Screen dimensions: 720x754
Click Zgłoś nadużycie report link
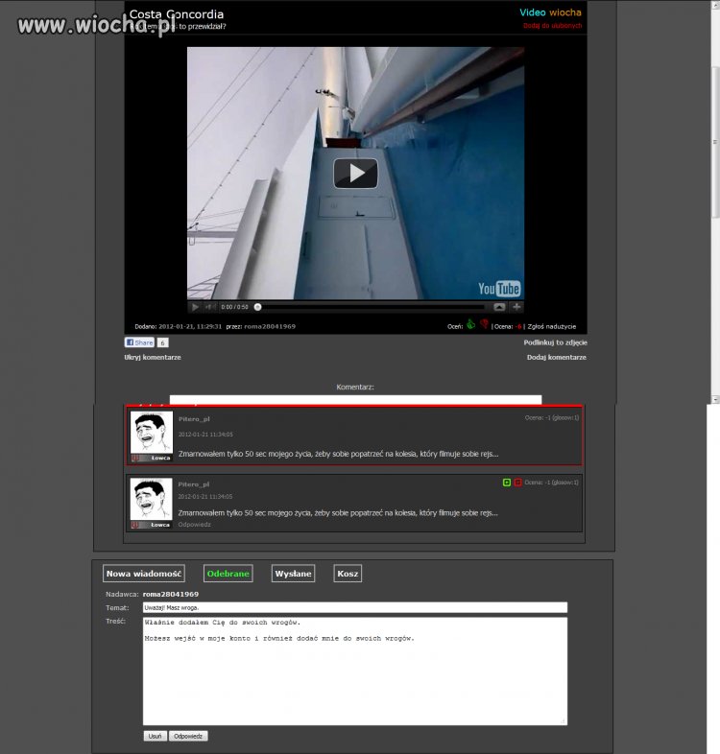(552, 326)
